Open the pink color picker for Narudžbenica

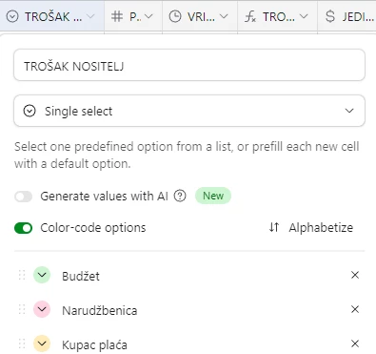42,309
